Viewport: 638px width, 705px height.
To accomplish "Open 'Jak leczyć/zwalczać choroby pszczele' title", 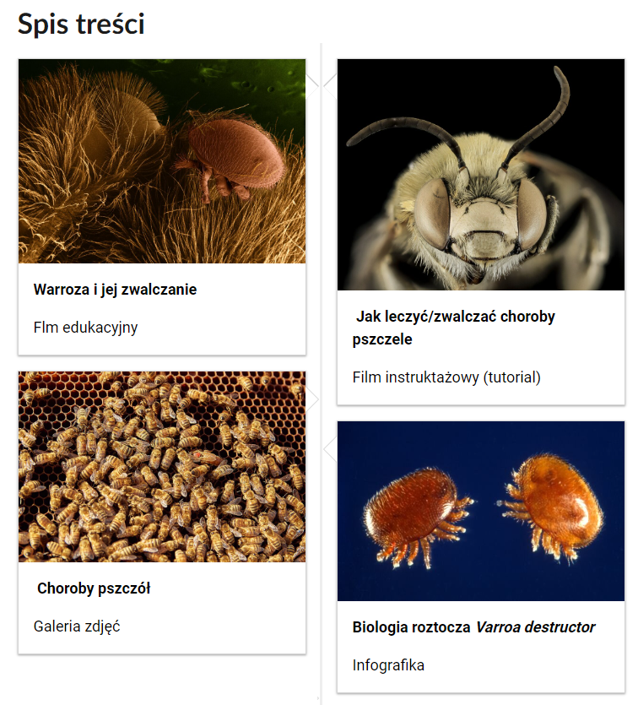I will tap(454, 328).
